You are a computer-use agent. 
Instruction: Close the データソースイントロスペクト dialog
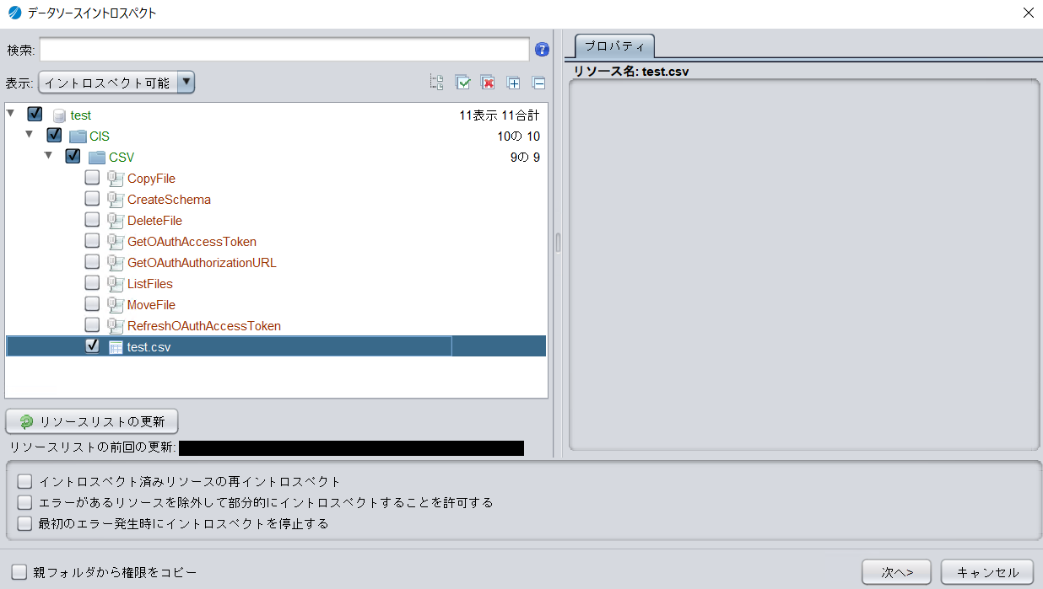(x=1028, y=13)
